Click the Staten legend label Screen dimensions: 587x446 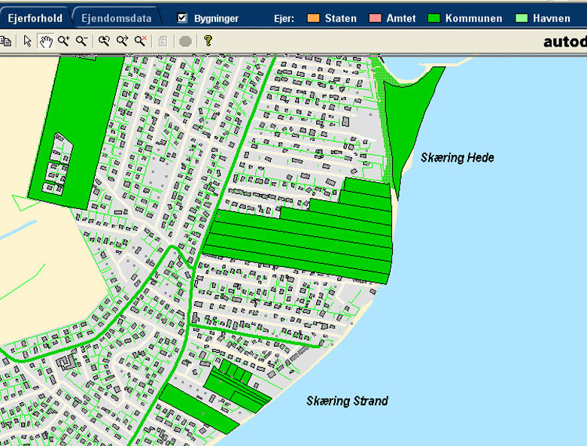point(341,18)
